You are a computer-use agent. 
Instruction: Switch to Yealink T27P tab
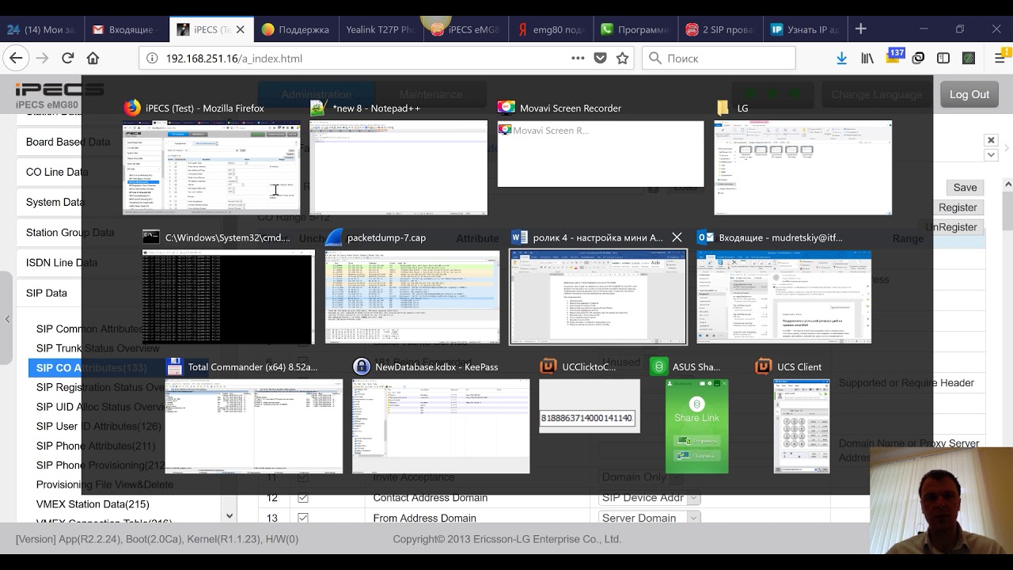(x=380, y=29)
